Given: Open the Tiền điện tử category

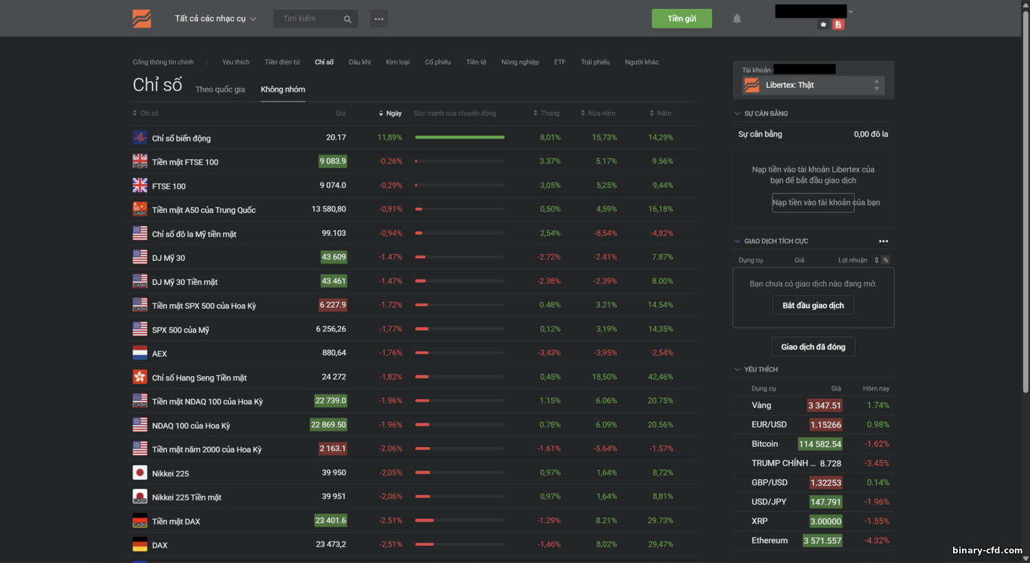Looking at the screenshot, I should [282, 62].
